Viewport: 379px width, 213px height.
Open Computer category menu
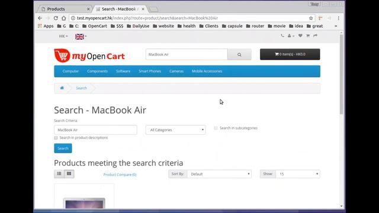click(x=70, y=71)
